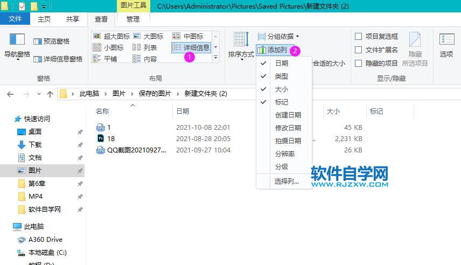Click the back arrow navigation button

10,94
